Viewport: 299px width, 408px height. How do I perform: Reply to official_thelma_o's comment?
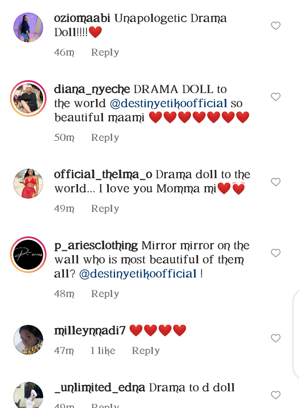click(x=105, y=209)
